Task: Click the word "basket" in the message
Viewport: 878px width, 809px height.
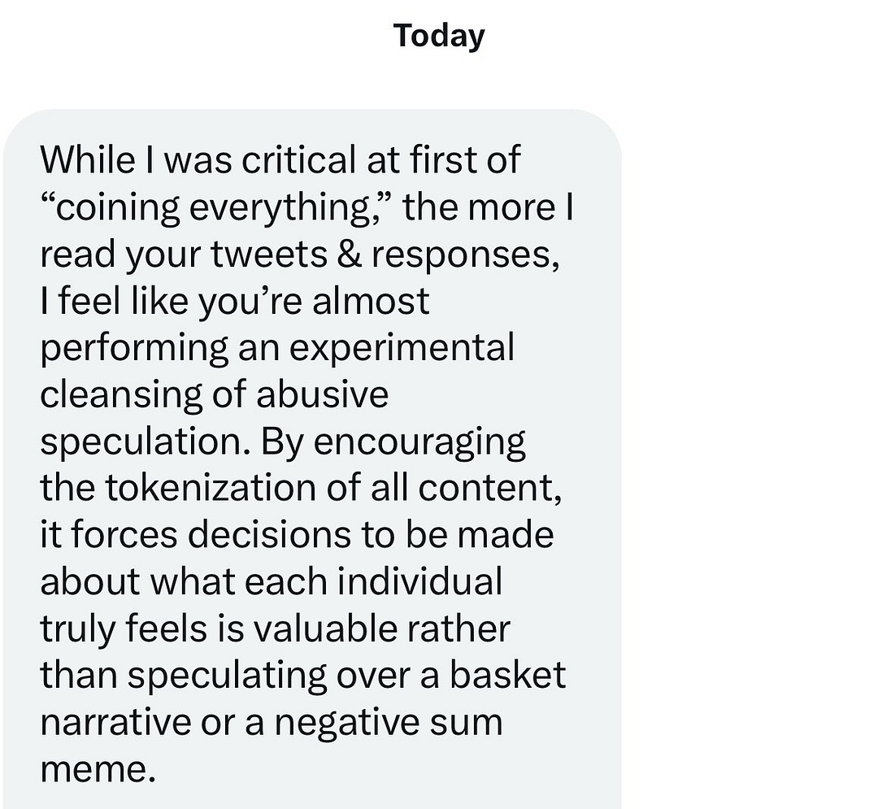Action: pyautogui.click(x=509, y=676)
